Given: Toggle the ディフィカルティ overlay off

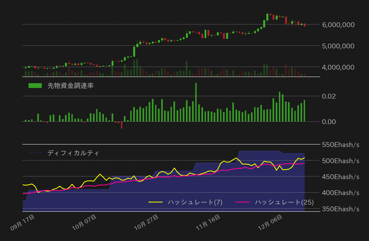Looking at the screenshot, I should click(x=73, y=153).
